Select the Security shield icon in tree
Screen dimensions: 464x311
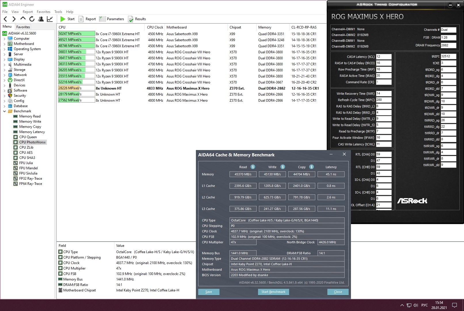[10, 96]
